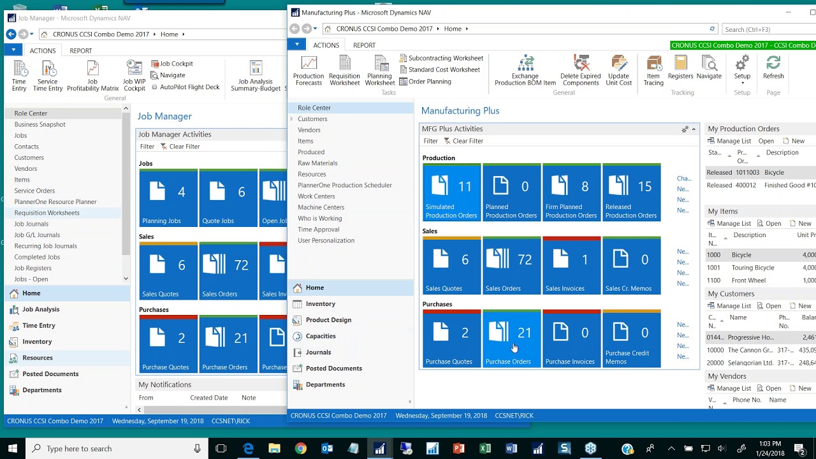Launch the Planning Worksheet from the ribbon
816x459 pixels.
[x=380, y=71]
